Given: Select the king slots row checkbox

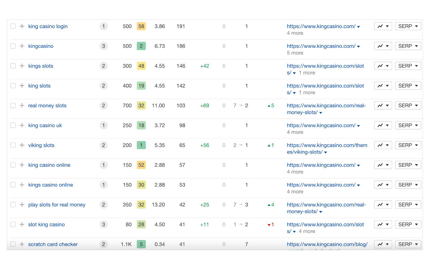Looking at the screenshot, I should tap(13, 86).
